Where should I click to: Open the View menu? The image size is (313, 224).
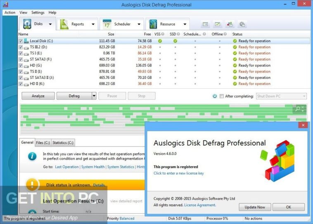[x=23, y=12]
